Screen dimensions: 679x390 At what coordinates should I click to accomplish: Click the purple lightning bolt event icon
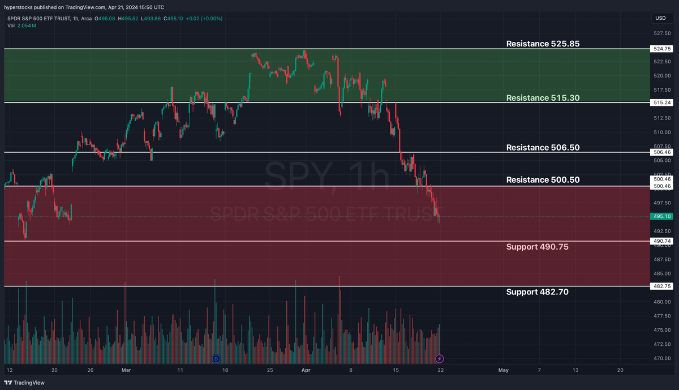440,359
